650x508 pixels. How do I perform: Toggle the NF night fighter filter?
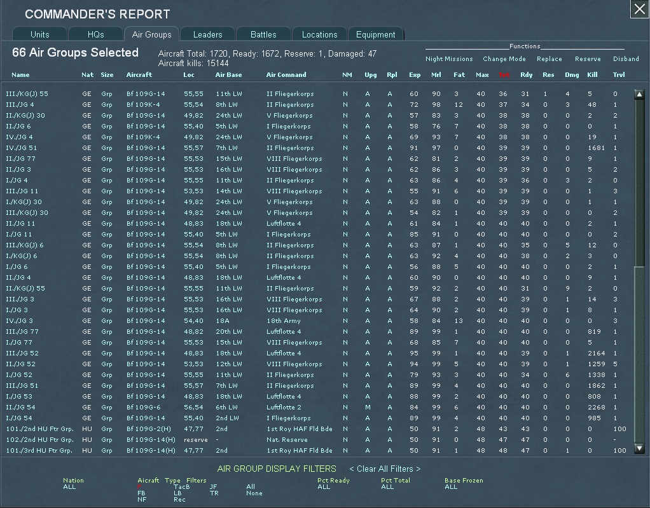142,499
